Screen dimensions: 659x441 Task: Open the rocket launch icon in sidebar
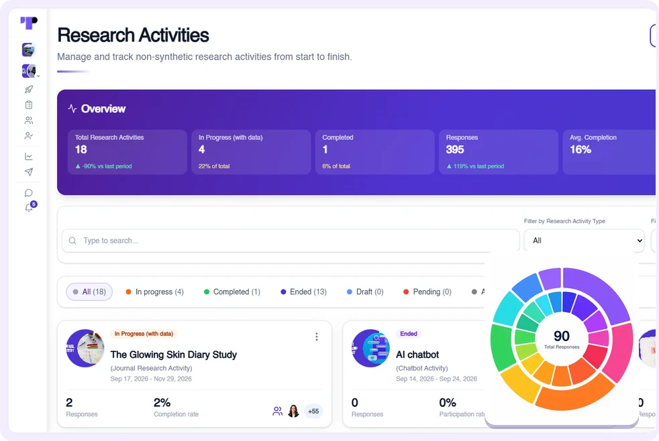click(29, 89)
